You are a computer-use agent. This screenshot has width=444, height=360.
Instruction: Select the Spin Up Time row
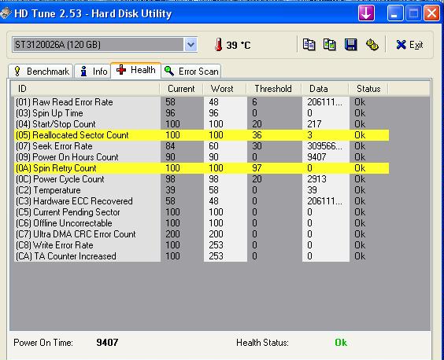[202, 113]
